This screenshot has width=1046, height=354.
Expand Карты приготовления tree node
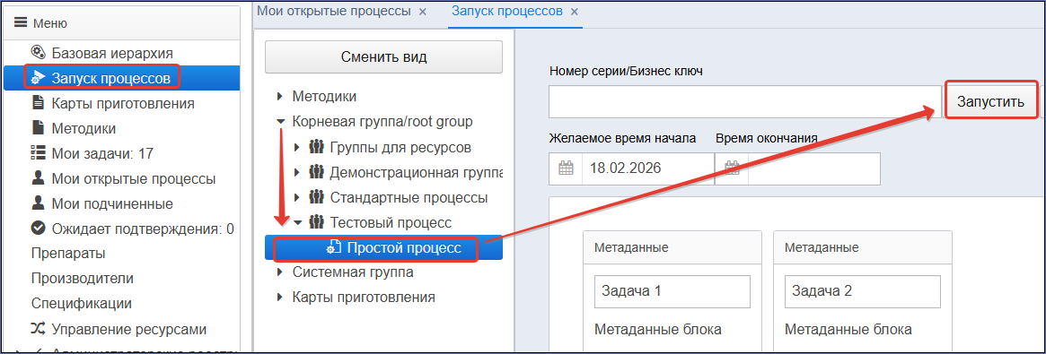280,298
